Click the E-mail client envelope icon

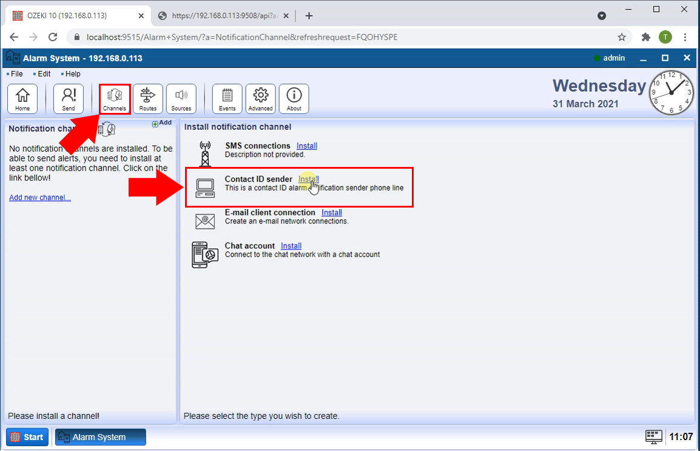click(206, 221)
